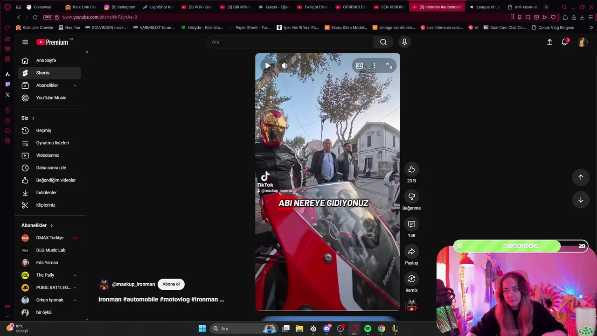Screen dimensions: 597x336
Task: Click the Remix button
Action: (x=411, y=279)
